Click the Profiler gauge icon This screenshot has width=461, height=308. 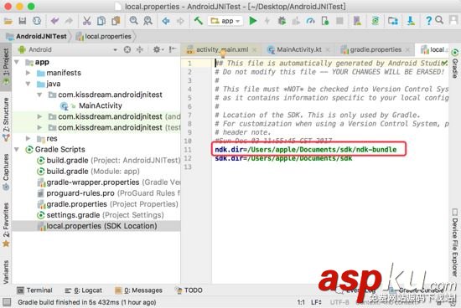click(310, 21)
